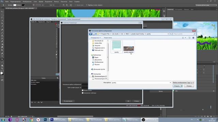Select Photoshop Move tool in left toolbar

click(2, 12)
